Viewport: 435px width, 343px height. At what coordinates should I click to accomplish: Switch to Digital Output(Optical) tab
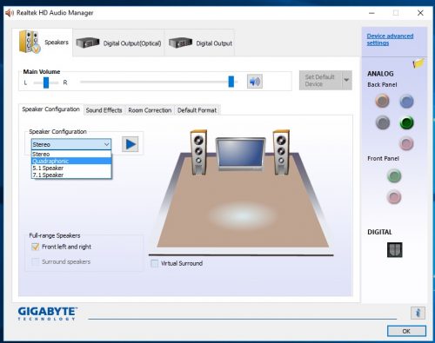[118, 43]
